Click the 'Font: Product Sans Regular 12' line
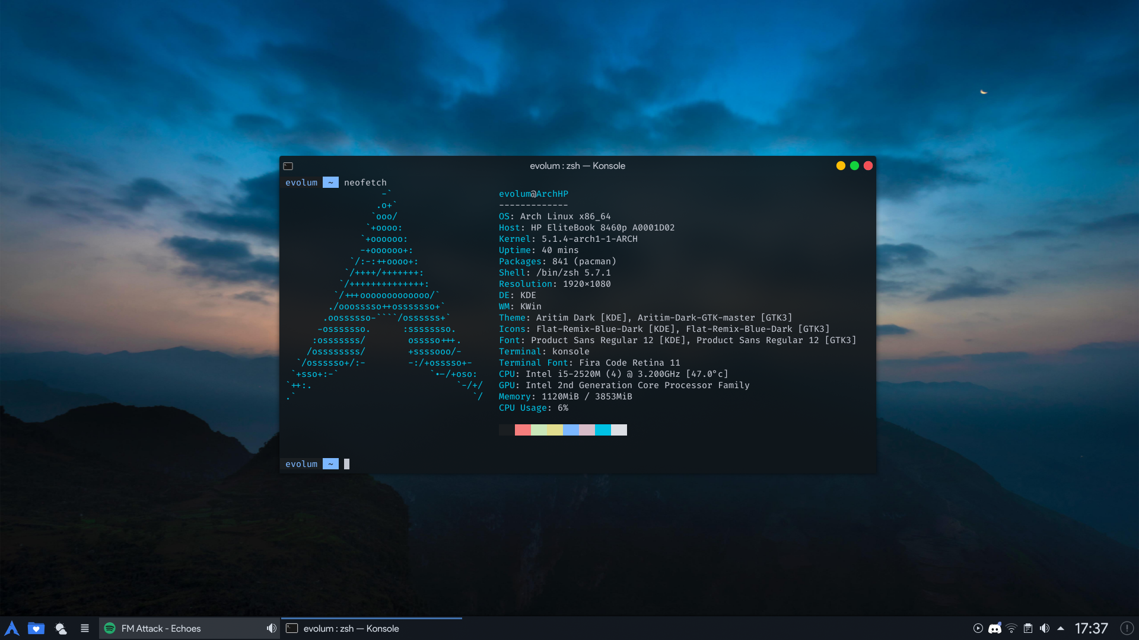The width and height of the screenshot is (1139, 640). pyautogui.click(x=677, y=340)
